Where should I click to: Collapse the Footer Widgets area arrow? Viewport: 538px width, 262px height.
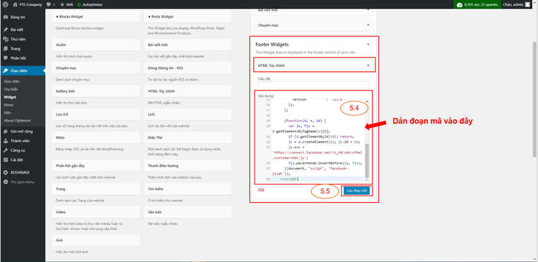pos(368,44)
